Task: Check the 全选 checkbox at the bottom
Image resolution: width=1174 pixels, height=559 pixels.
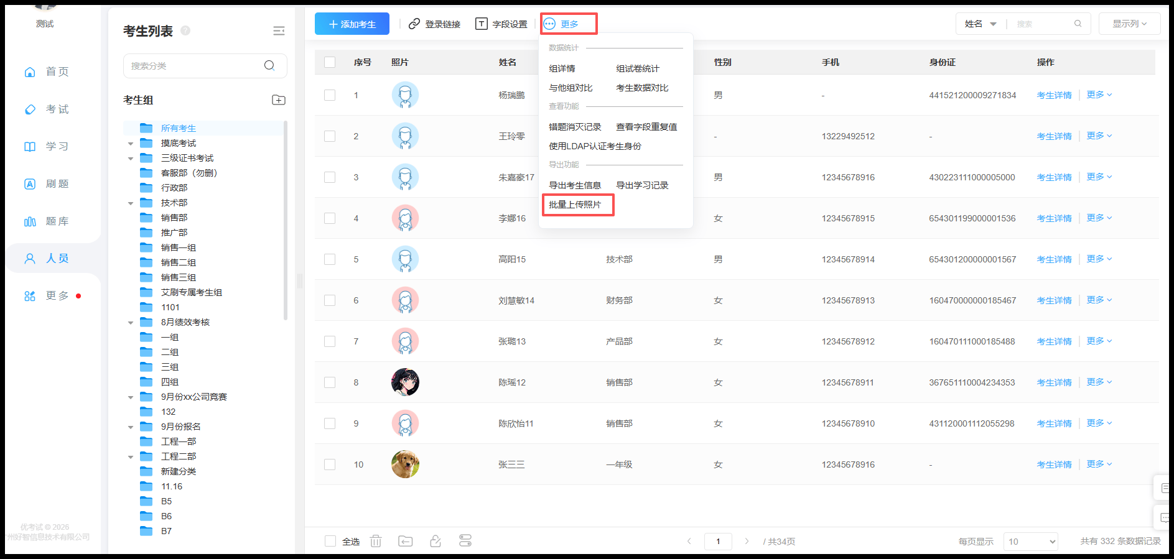Action: pyautogui.click(x=330, y=541)
